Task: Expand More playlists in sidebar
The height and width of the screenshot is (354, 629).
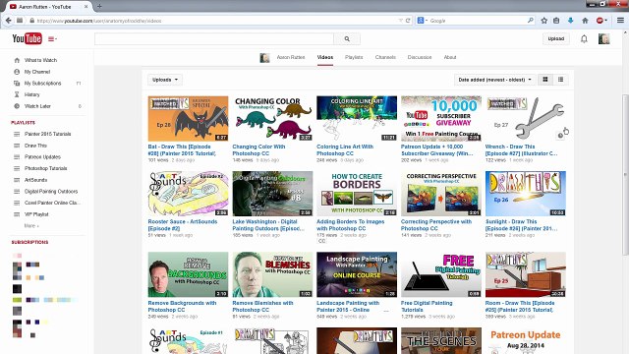Action: [31, 226]
